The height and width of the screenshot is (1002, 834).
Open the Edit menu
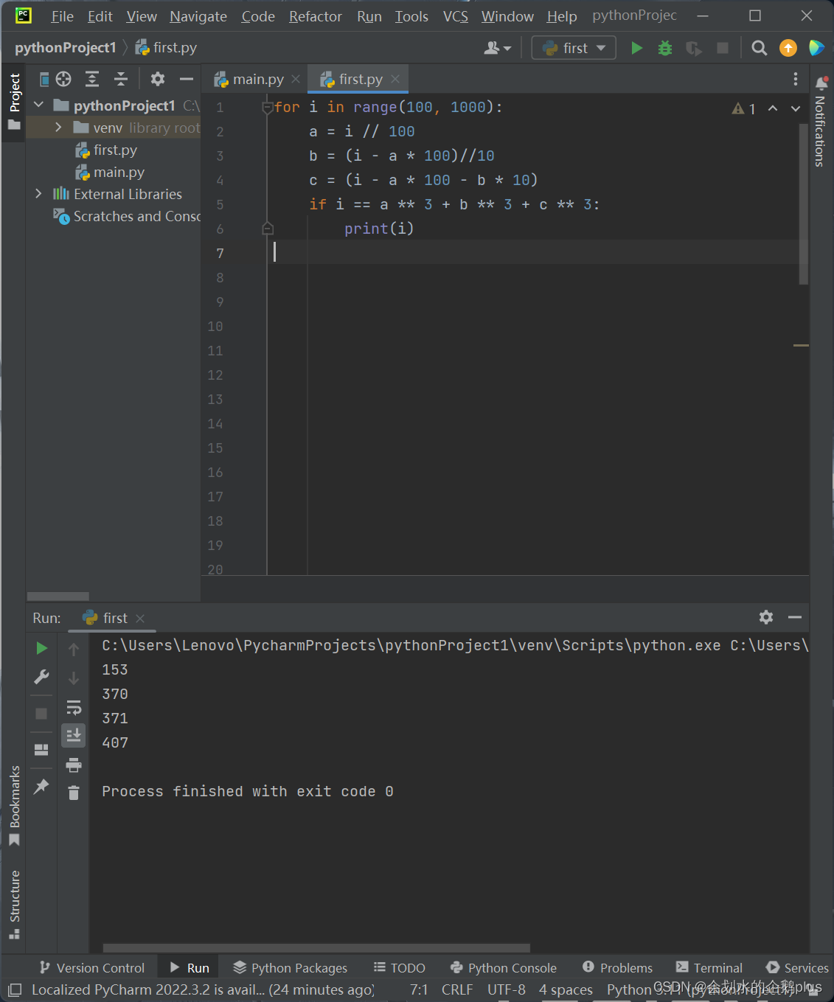(100, 16)
